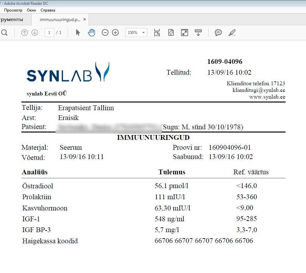Close the immuunuuringud document tab
Viewport: 306px width, 273px height.
tap(84, 19)
